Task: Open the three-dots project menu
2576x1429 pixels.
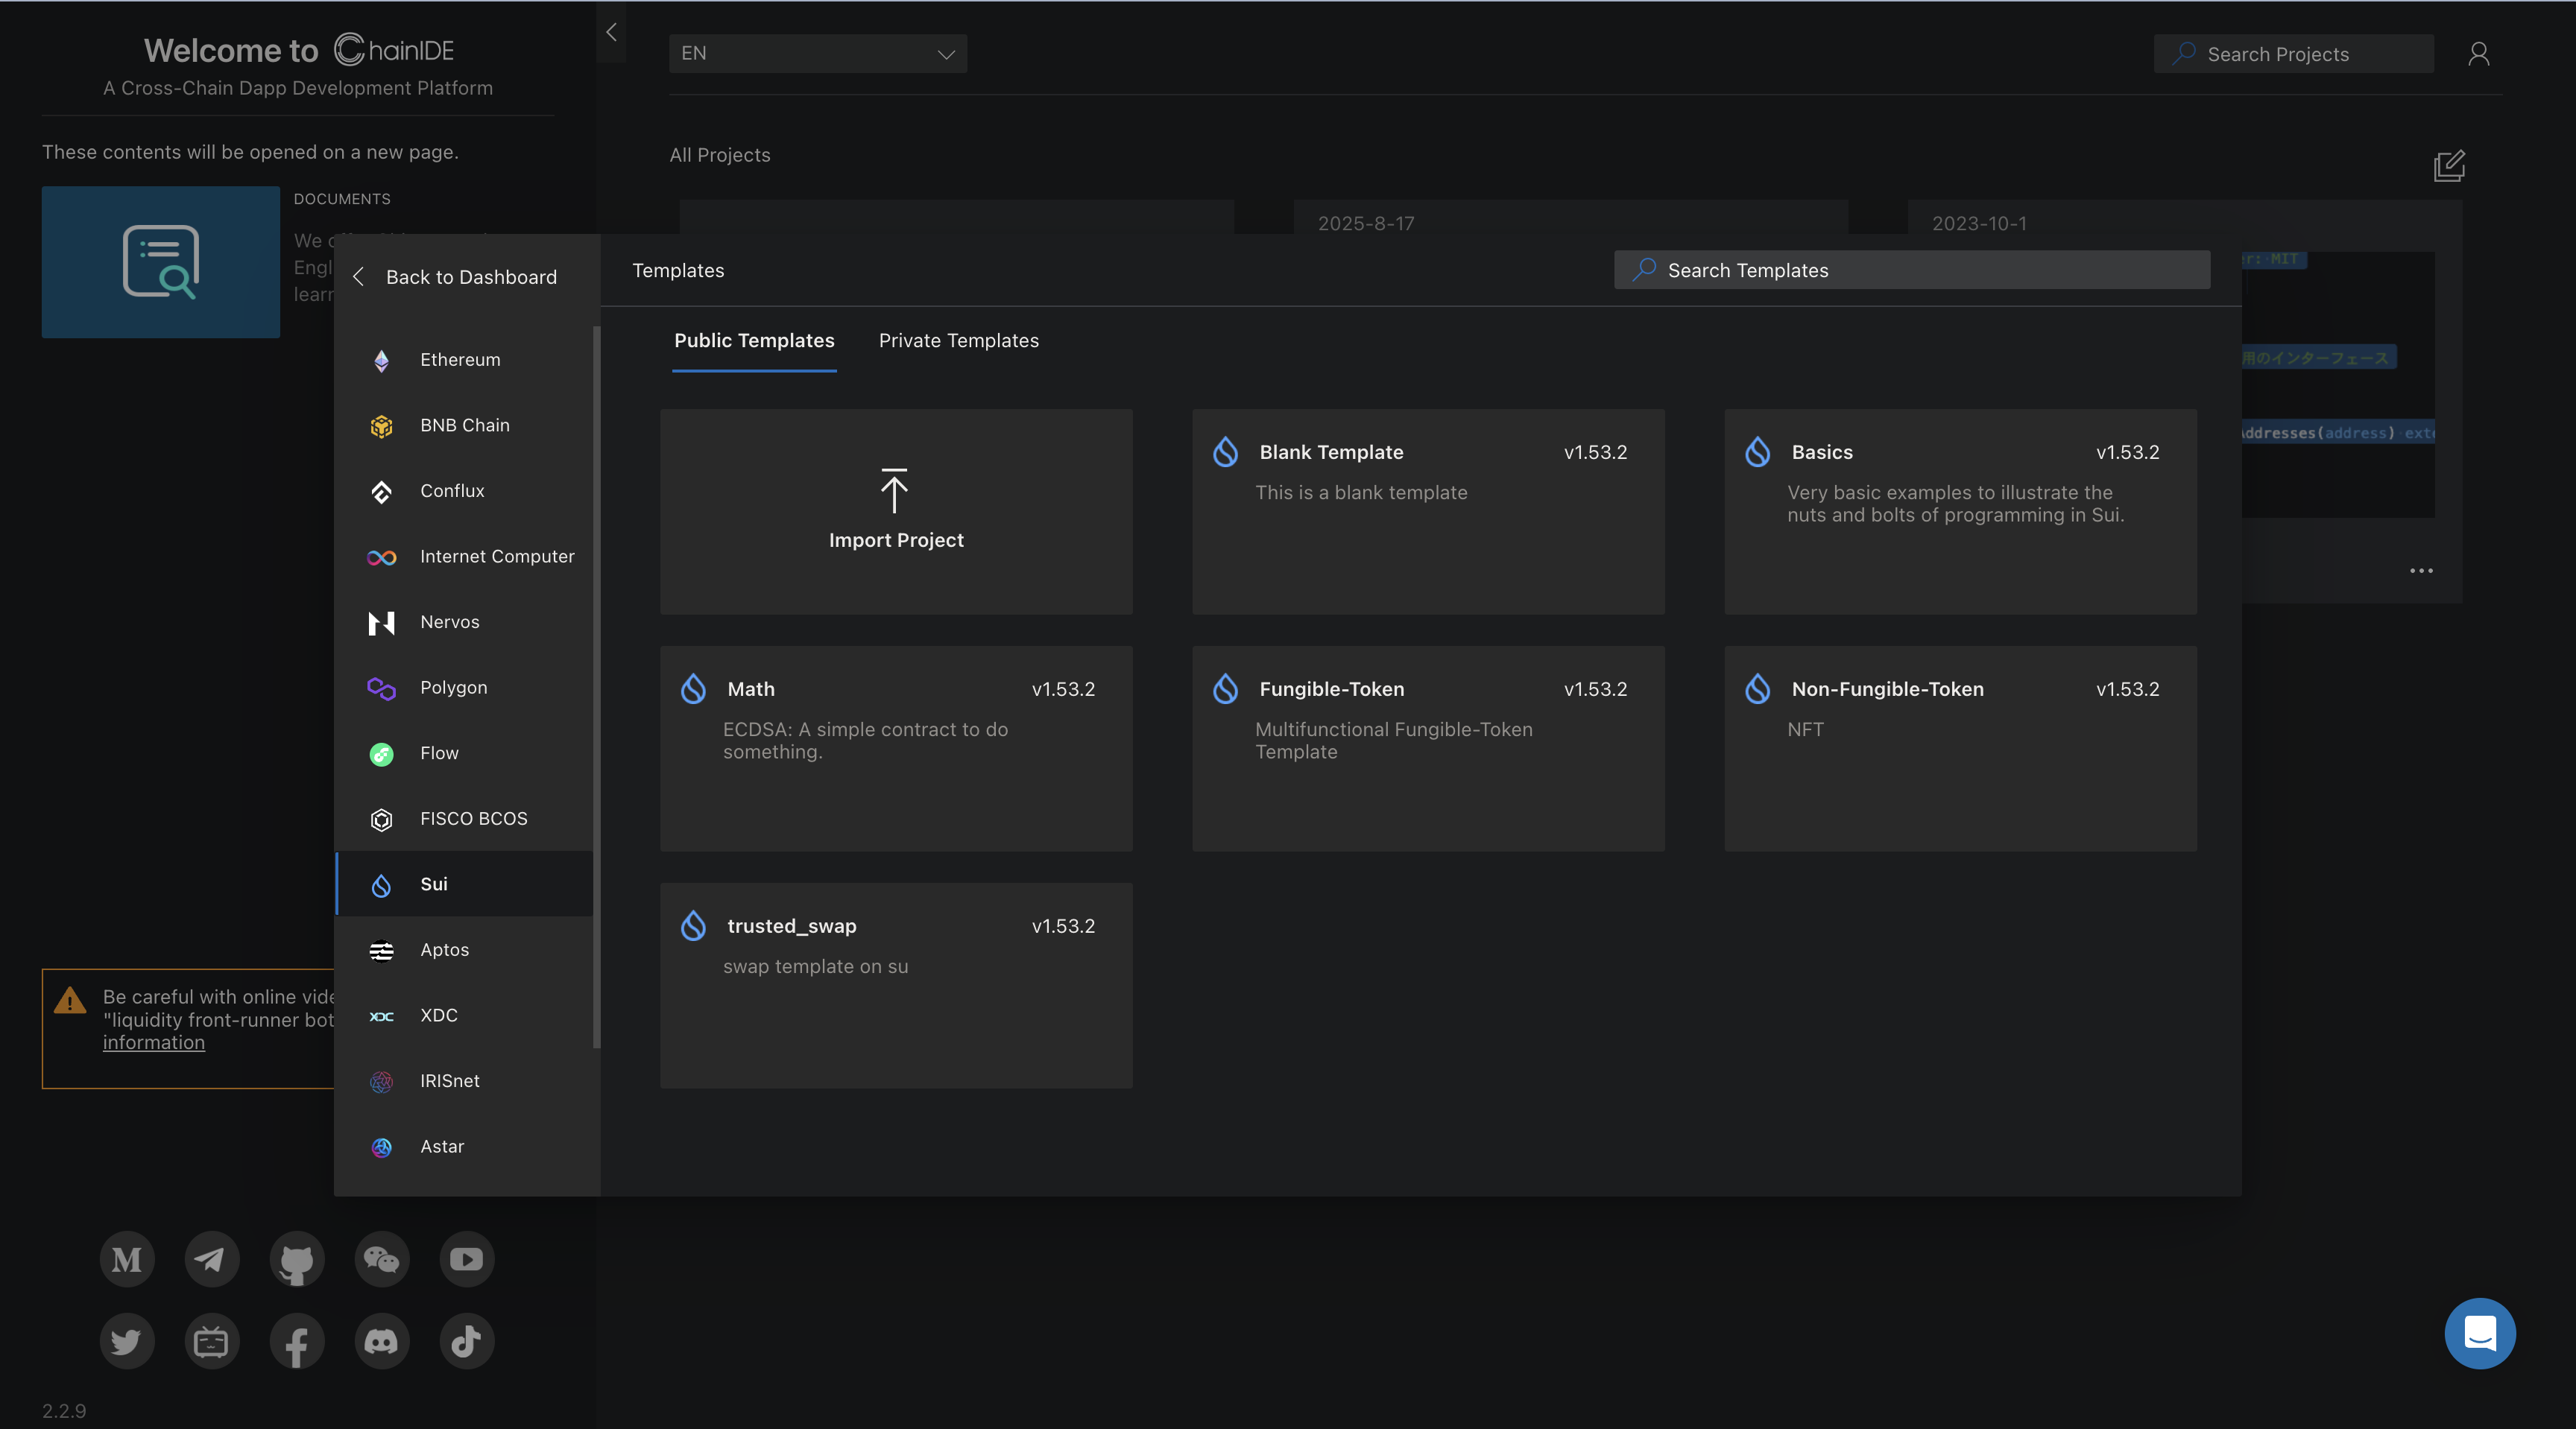Action: [x=2421, y=571]
